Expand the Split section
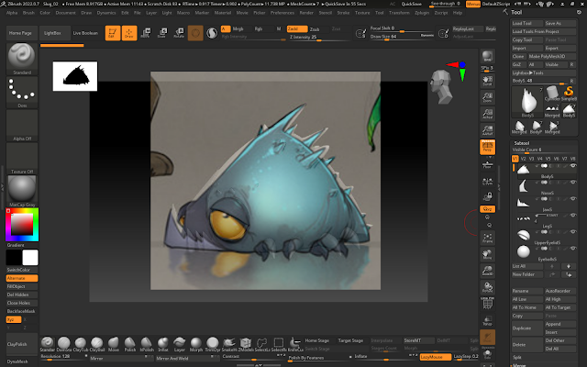587x367 pixels. tap(517, 357)
